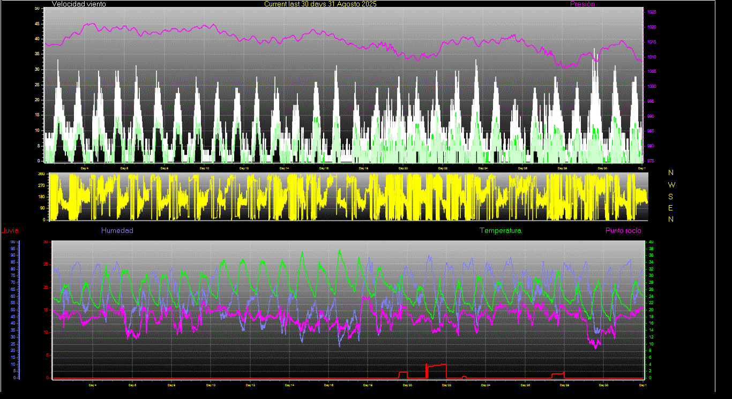Click the compass letter 'S'
The width and height of the screenshot is (732, 399).
pos(671,196)
